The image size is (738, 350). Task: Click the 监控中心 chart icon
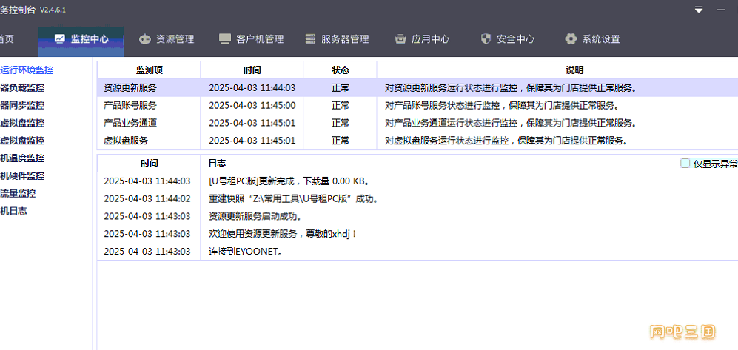[x=60, y=39]
